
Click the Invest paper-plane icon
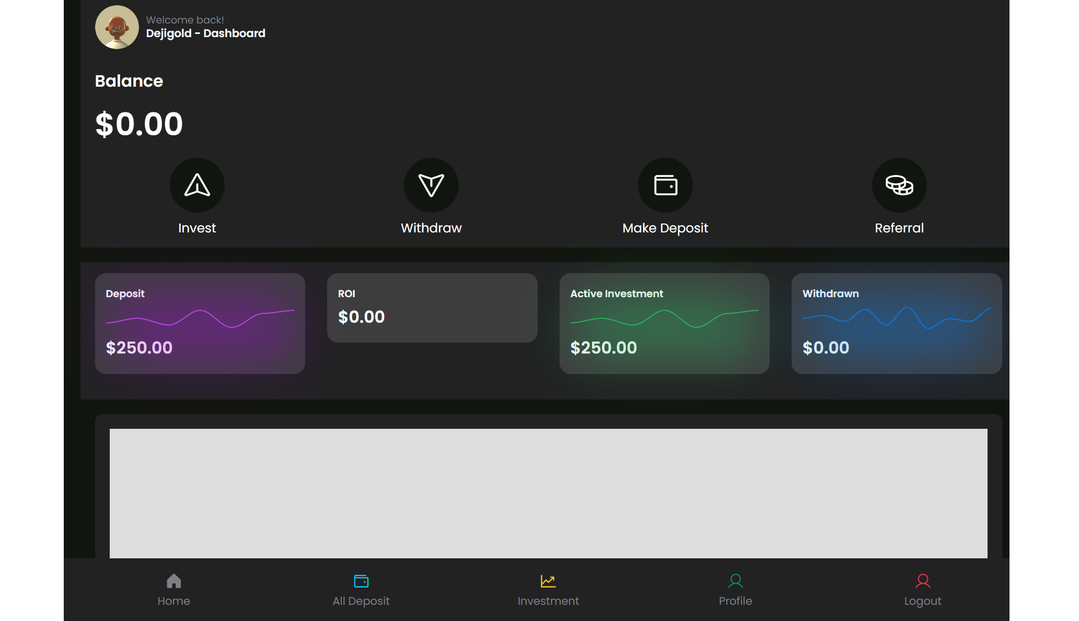[197, 185]
